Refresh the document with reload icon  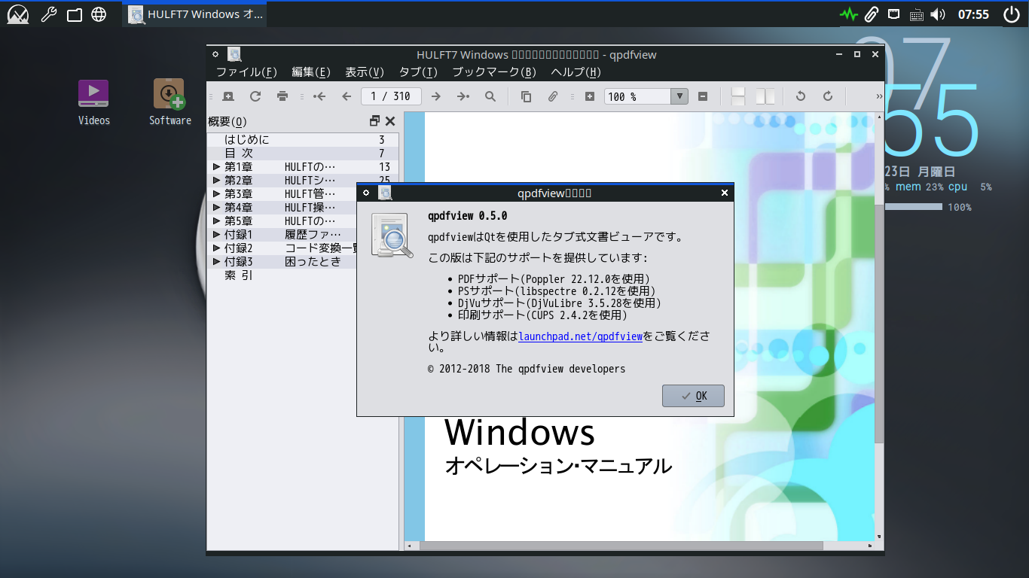coord(255,96)
